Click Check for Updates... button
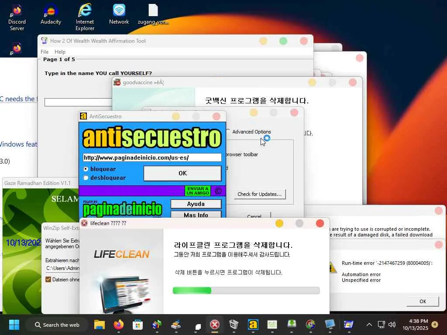Image resolution: width=447 pixels, height=335 pixels. [259, 194]
